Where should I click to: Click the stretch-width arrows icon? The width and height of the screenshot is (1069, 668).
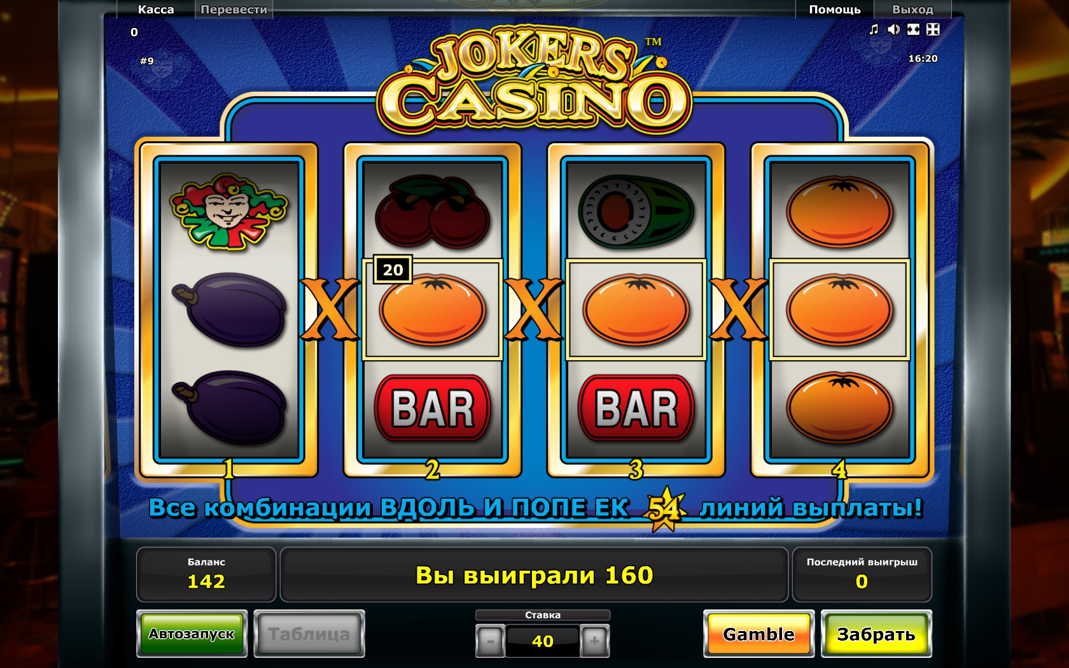click(913, 29)
